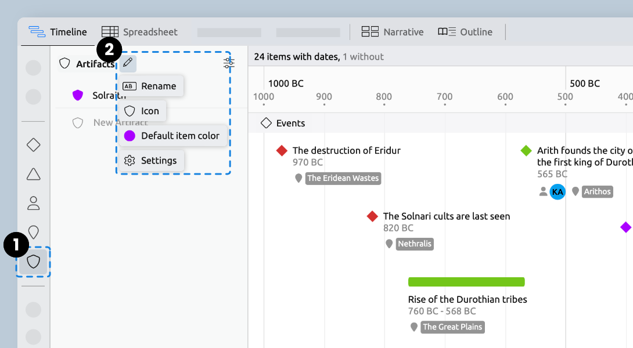Open the Characters person sidebar icon

pos(34,203)
